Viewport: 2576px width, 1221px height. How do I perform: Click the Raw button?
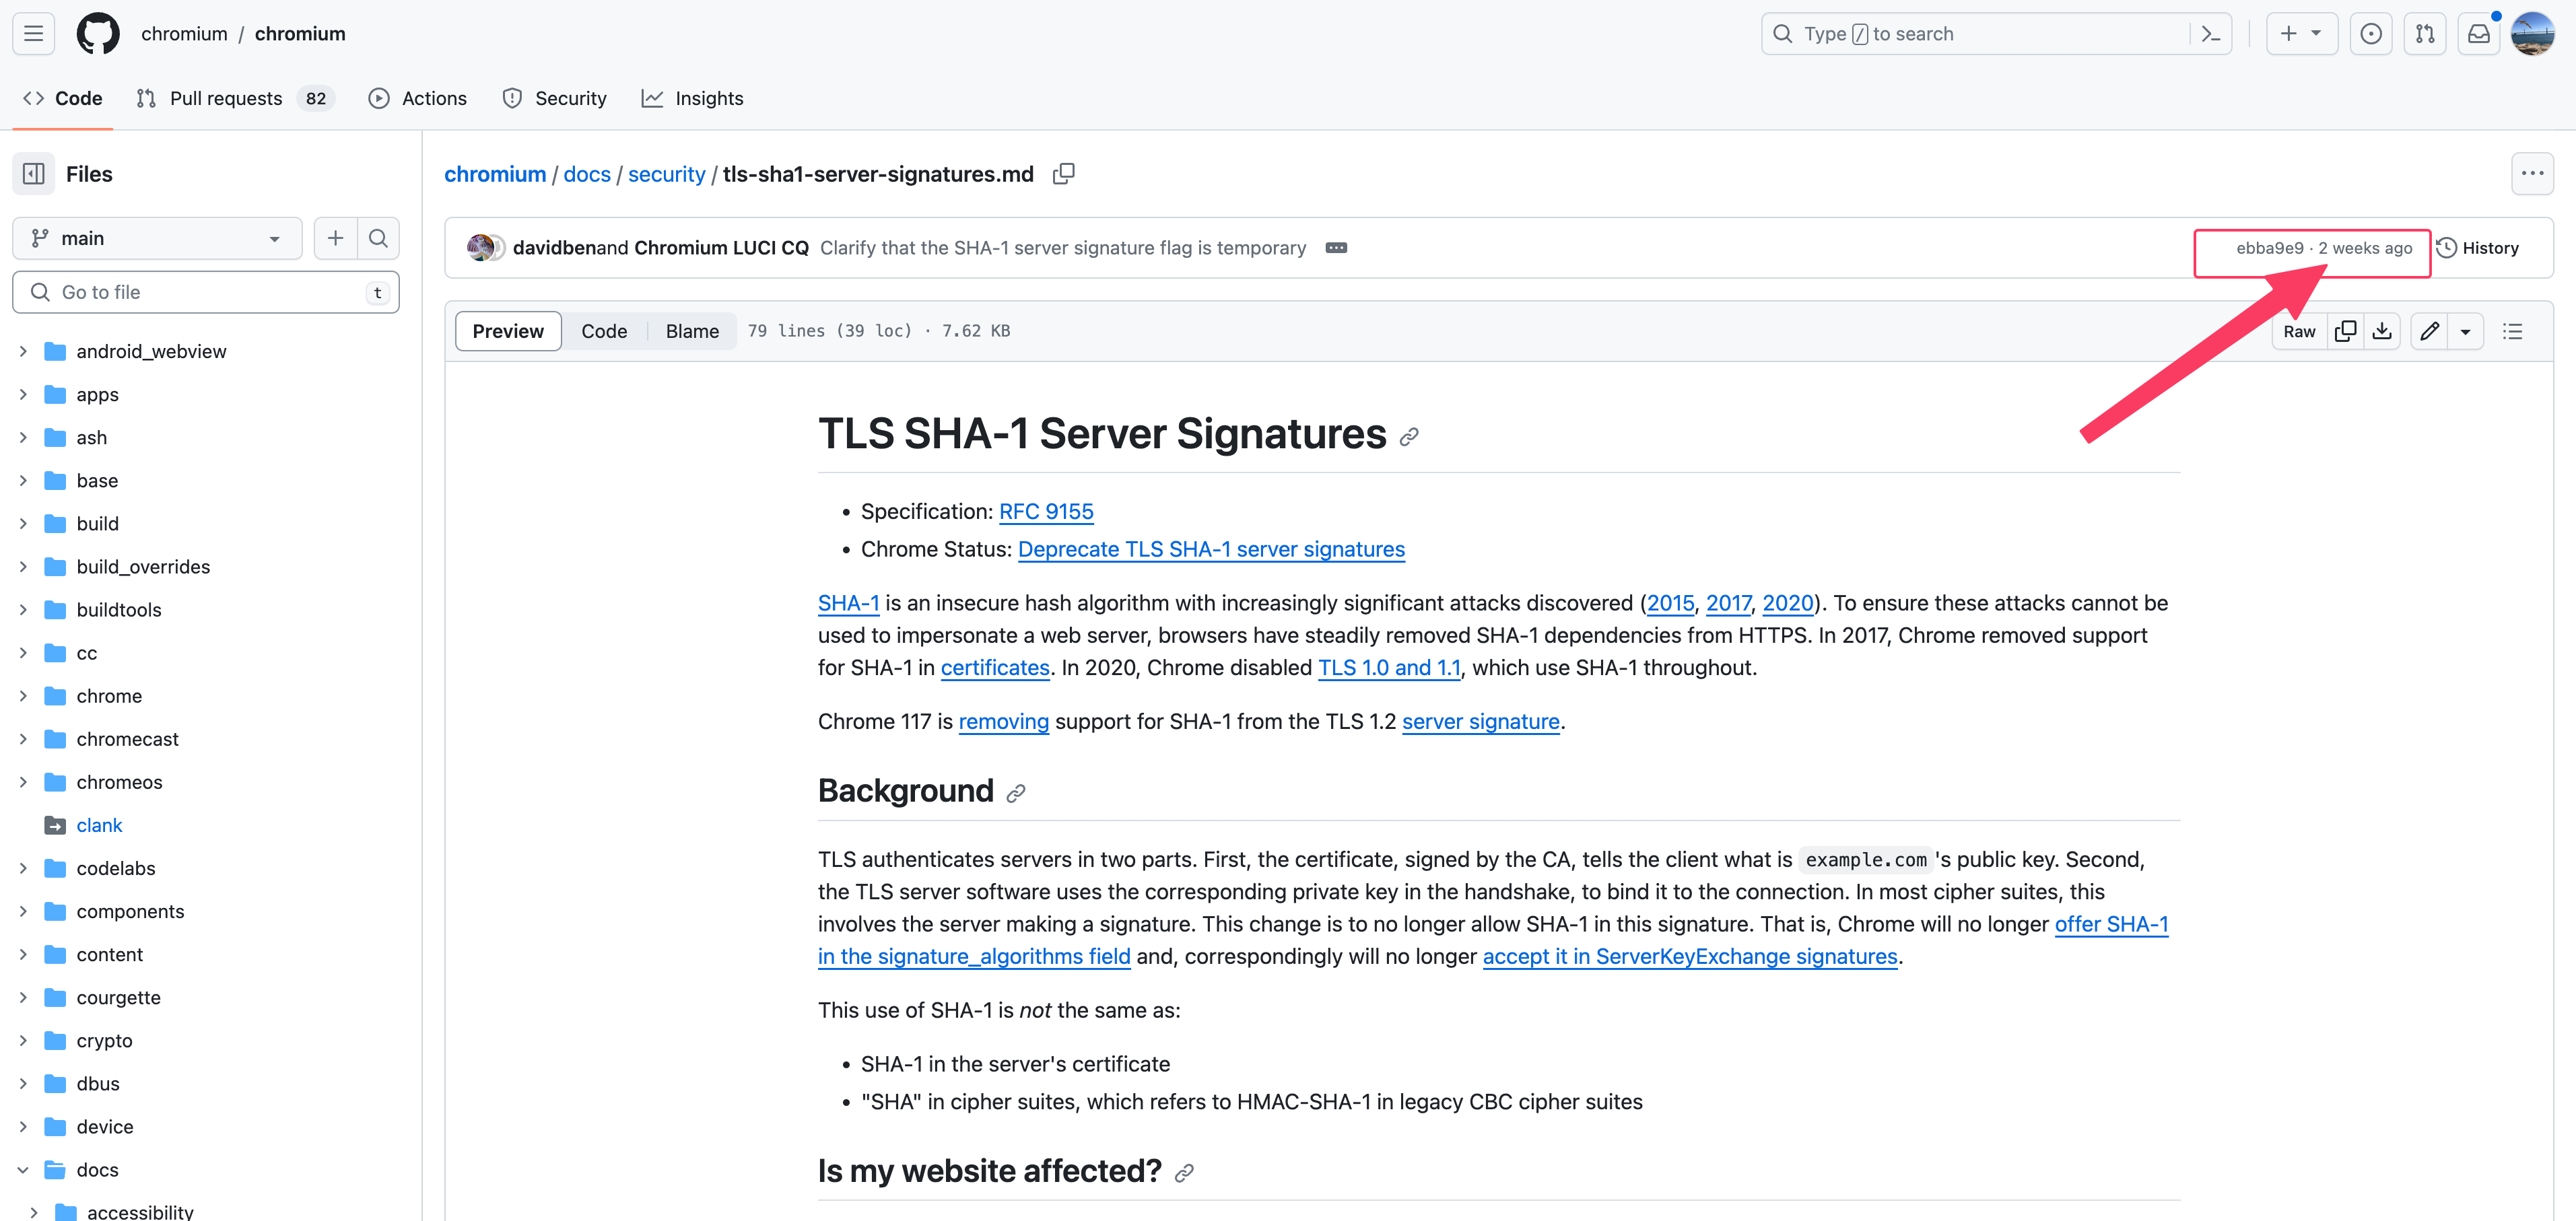(2298, 330)
